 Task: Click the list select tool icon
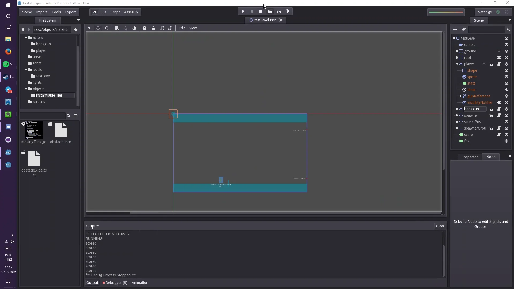(x=117, y=28)
